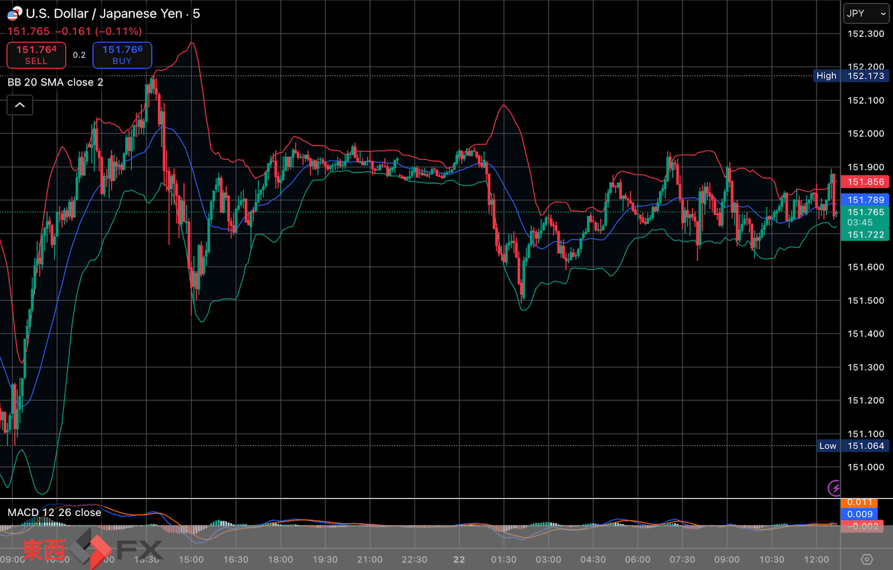This screenshot has width=893, height=570.
Task: Click the purple lightning bolt icon
Action: tap(834, 488)
